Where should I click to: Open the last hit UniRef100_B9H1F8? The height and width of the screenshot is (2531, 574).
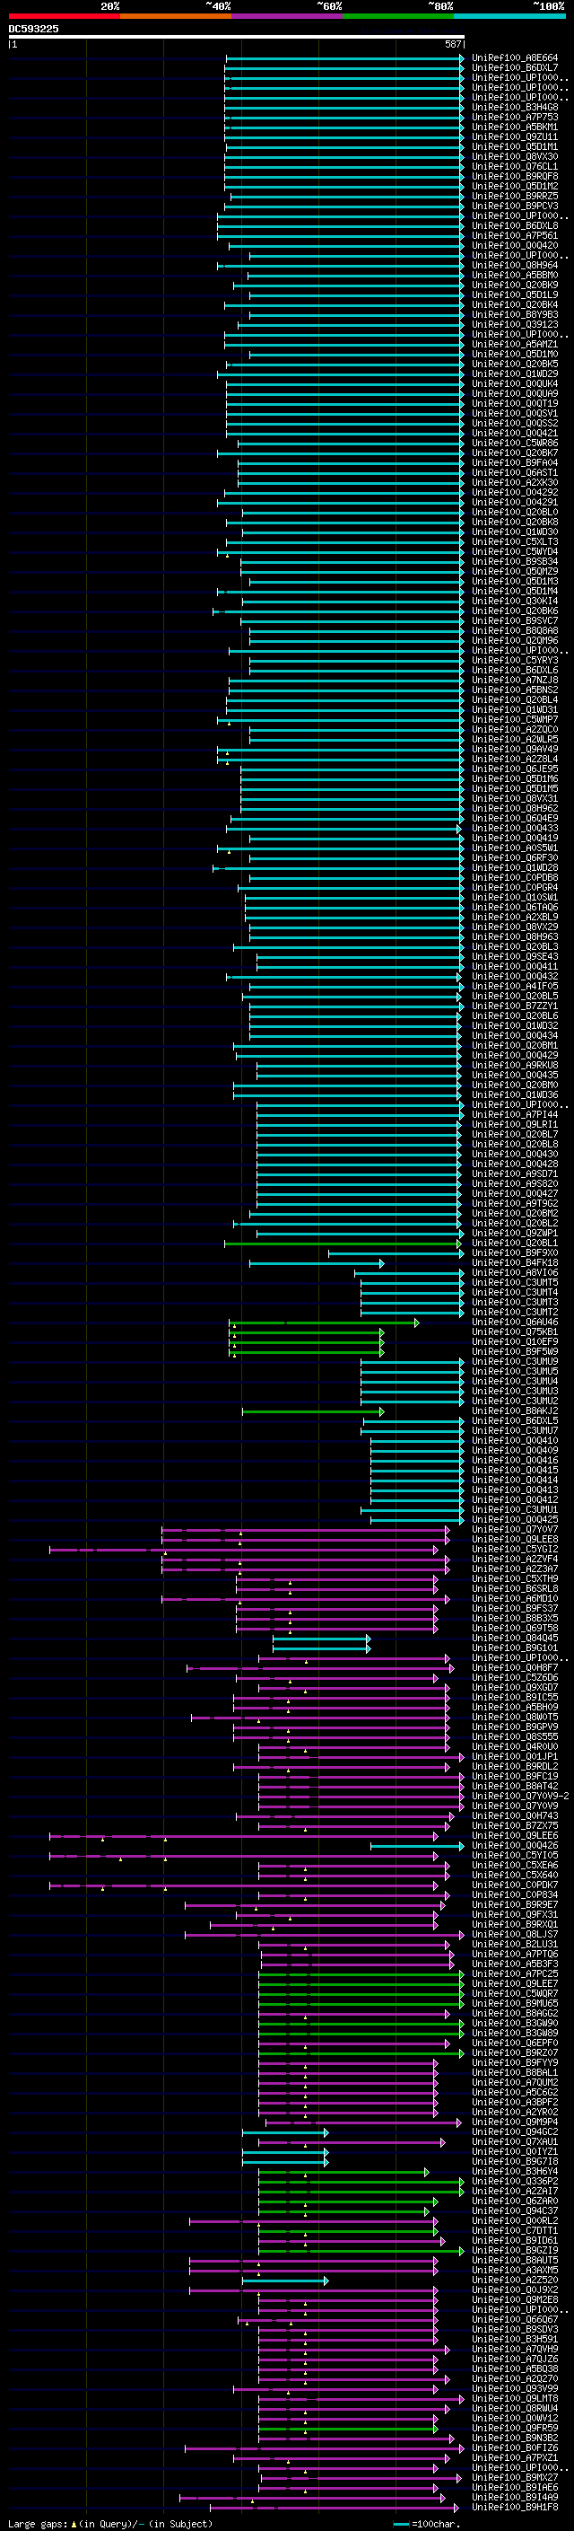[x=514, y=2508]
